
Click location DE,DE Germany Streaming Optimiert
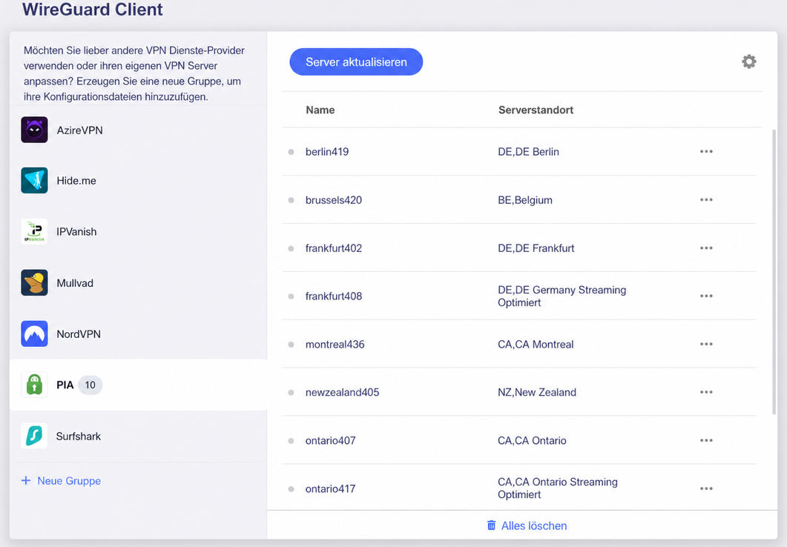pos(562,296)
